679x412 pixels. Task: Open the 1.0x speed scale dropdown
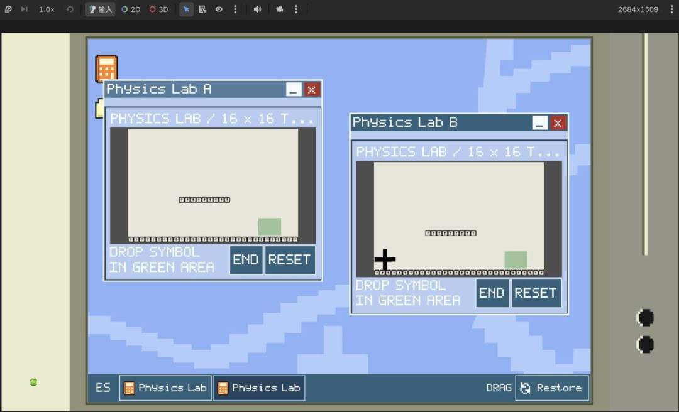click(x=47, y=9)
